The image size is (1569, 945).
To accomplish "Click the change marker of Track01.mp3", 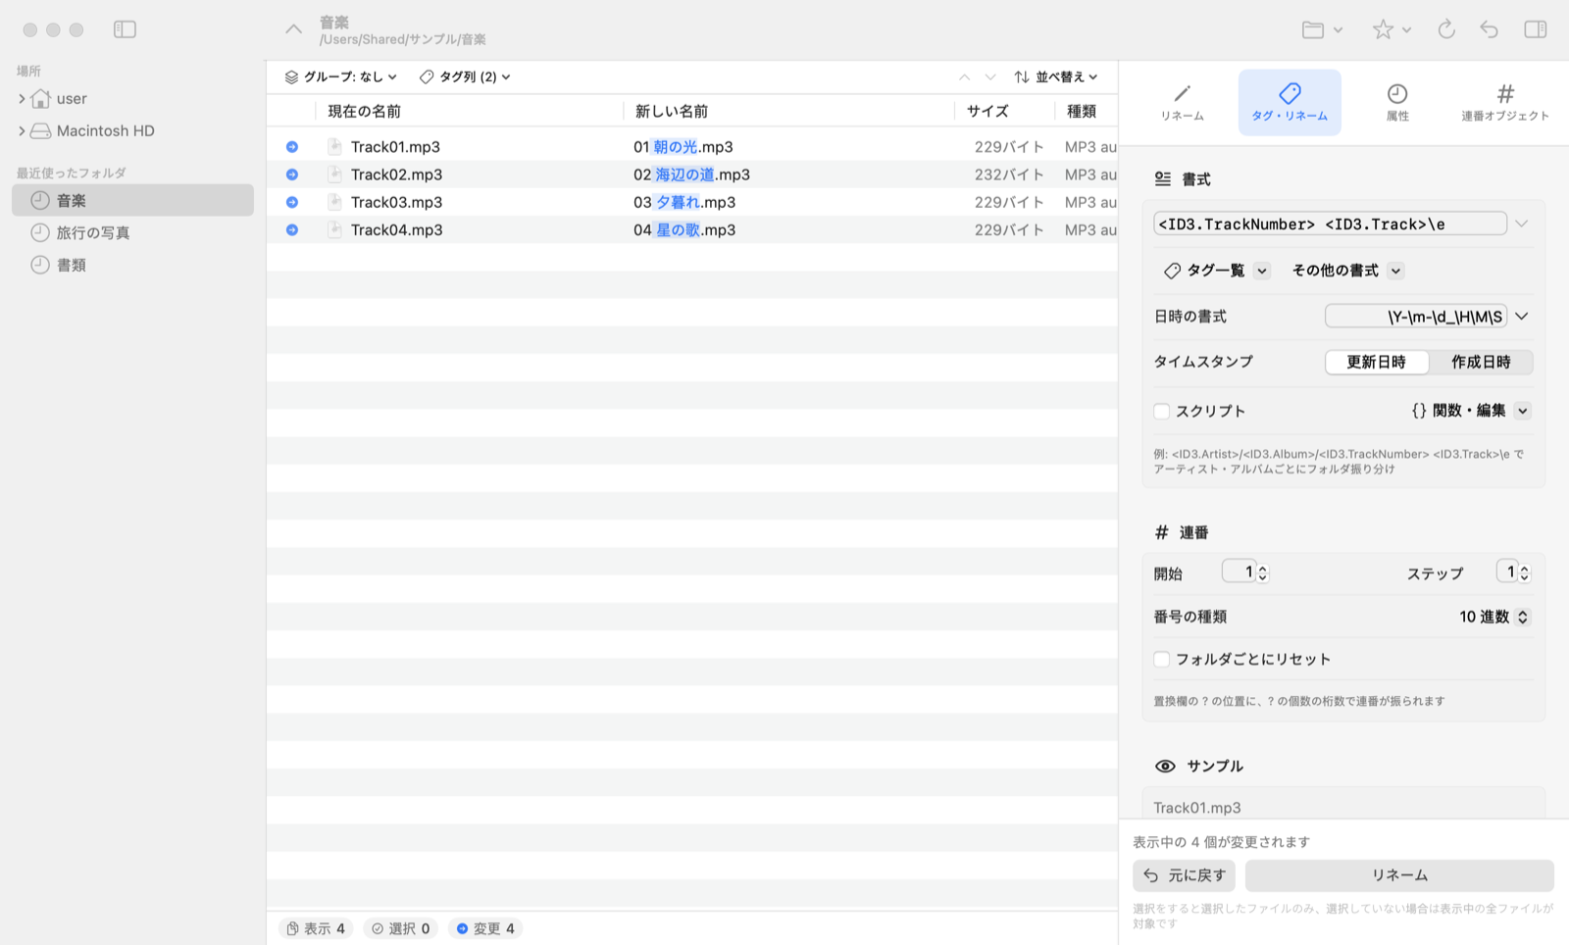I will click(x=292, y=146).
